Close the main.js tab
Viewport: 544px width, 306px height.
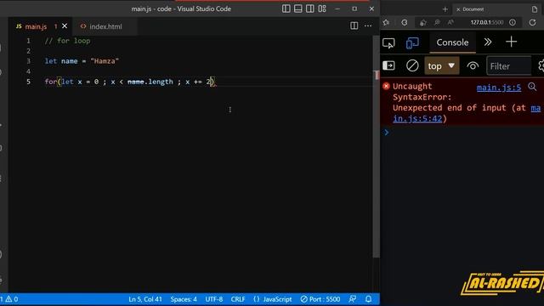tap(65, 26)
